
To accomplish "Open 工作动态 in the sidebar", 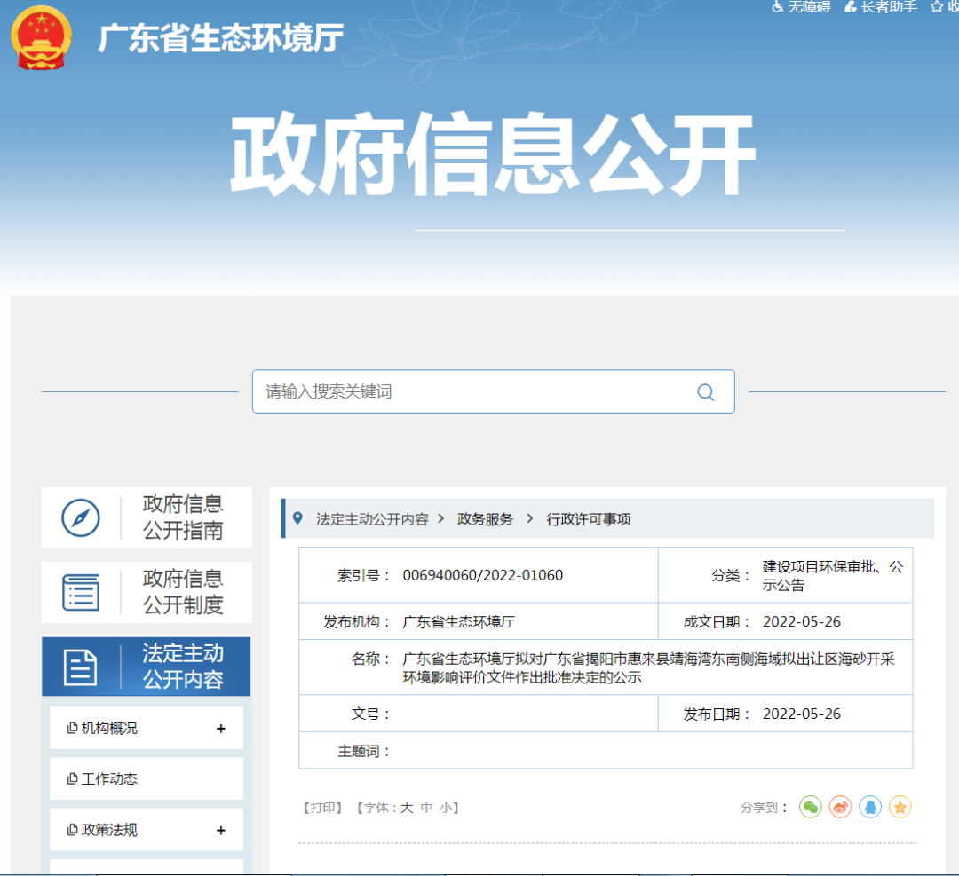I will 109,779.
